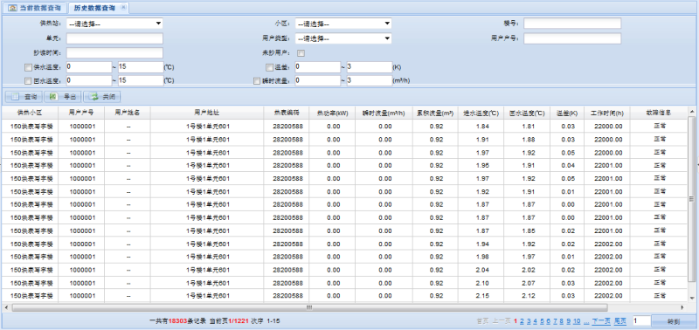Close the 历史数据查询 tab
Screen dimensions: 699x330
tap(123, 8)
